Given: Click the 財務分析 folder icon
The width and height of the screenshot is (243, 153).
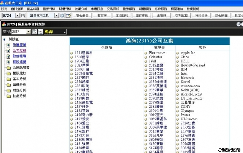Looking at the screenshot, I should [x=8, y=91].
